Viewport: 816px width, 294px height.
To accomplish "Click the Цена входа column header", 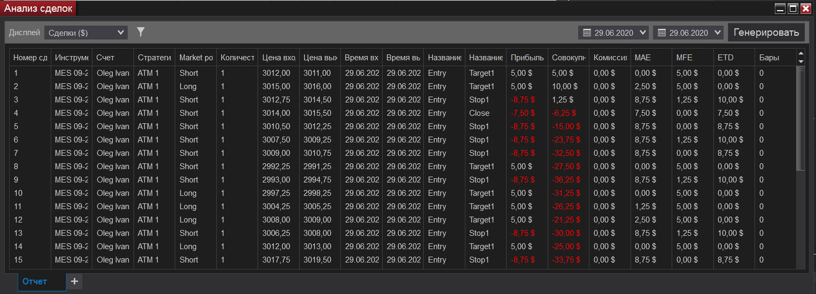I will [x=278, y=58].
